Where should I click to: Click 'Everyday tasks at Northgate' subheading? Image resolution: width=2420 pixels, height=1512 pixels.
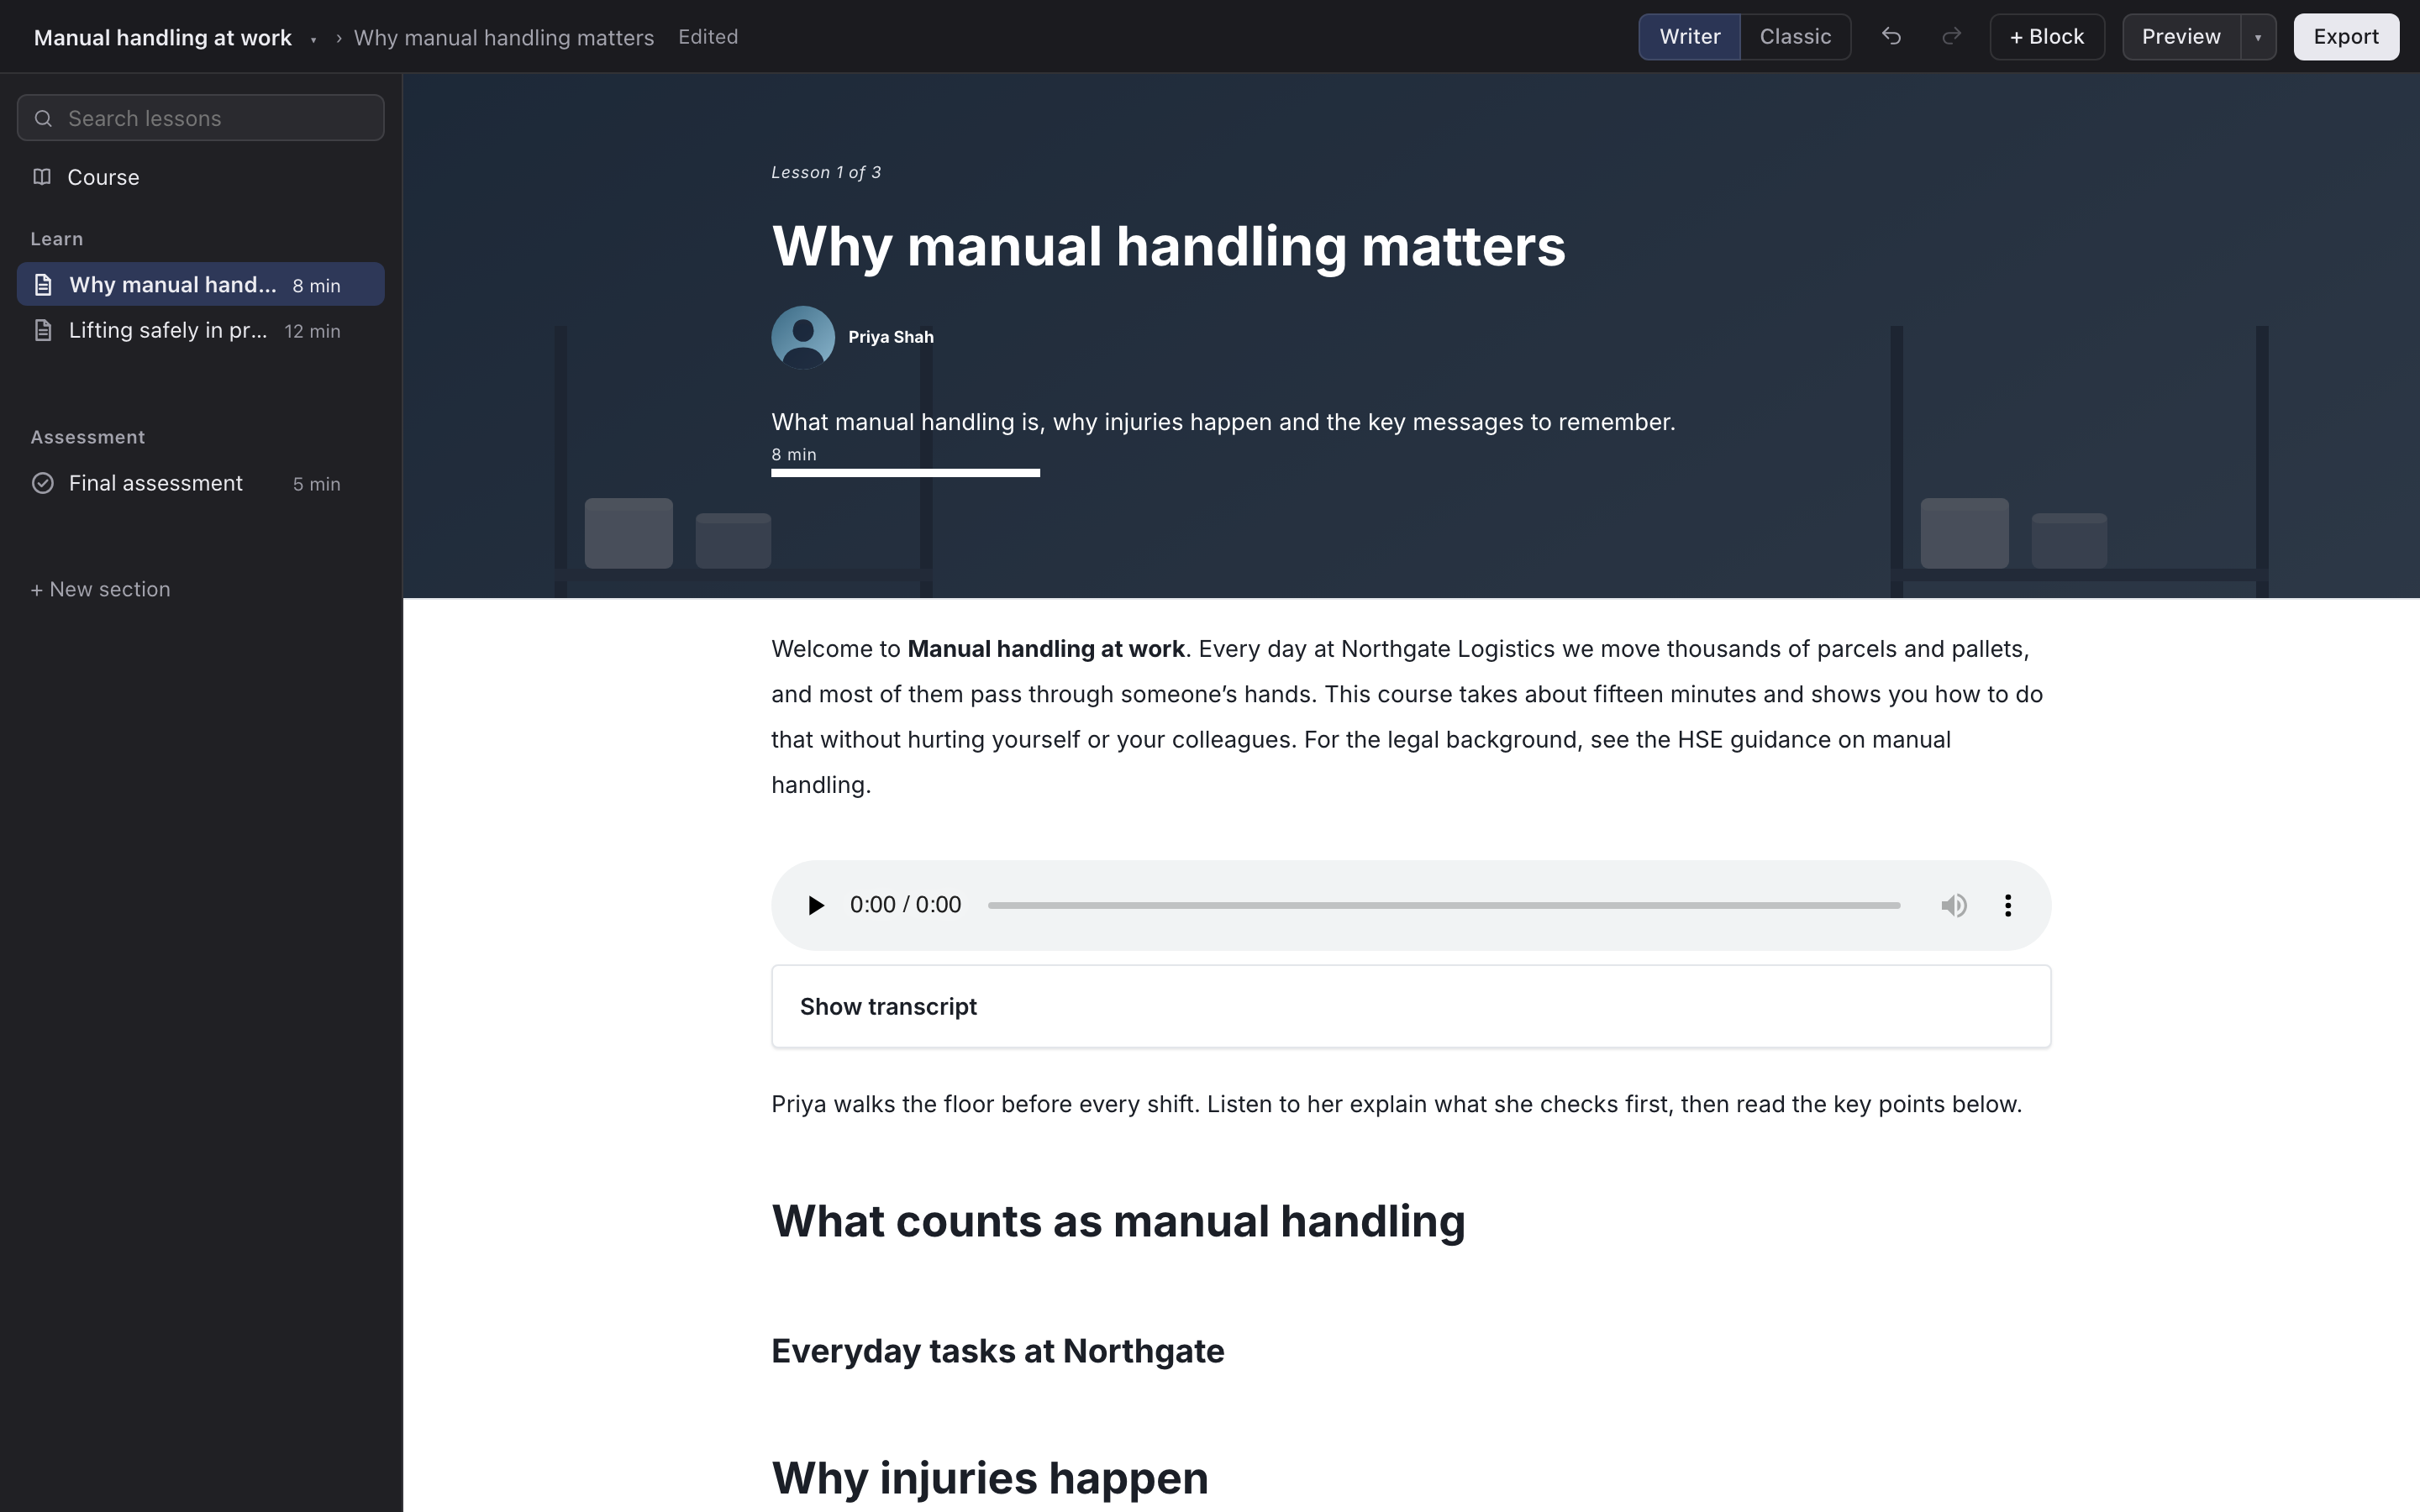coord(997,1351)
